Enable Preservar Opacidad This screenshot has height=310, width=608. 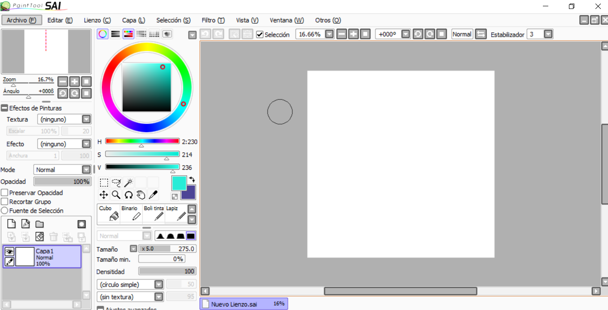[x=4, y=193]
